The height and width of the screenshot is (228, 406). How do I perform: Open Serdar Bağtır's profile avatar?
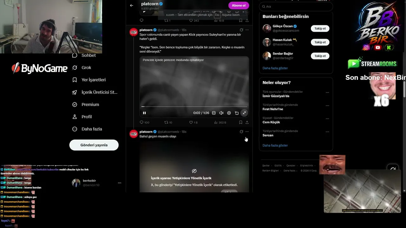tap(267, 56)
